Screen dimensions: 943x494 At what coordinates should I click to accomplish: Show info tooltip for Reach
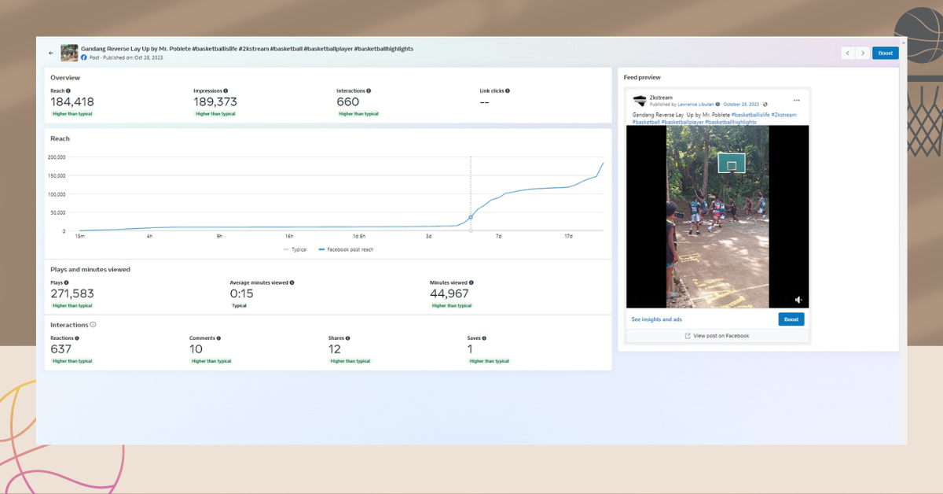tap(68, 91)
